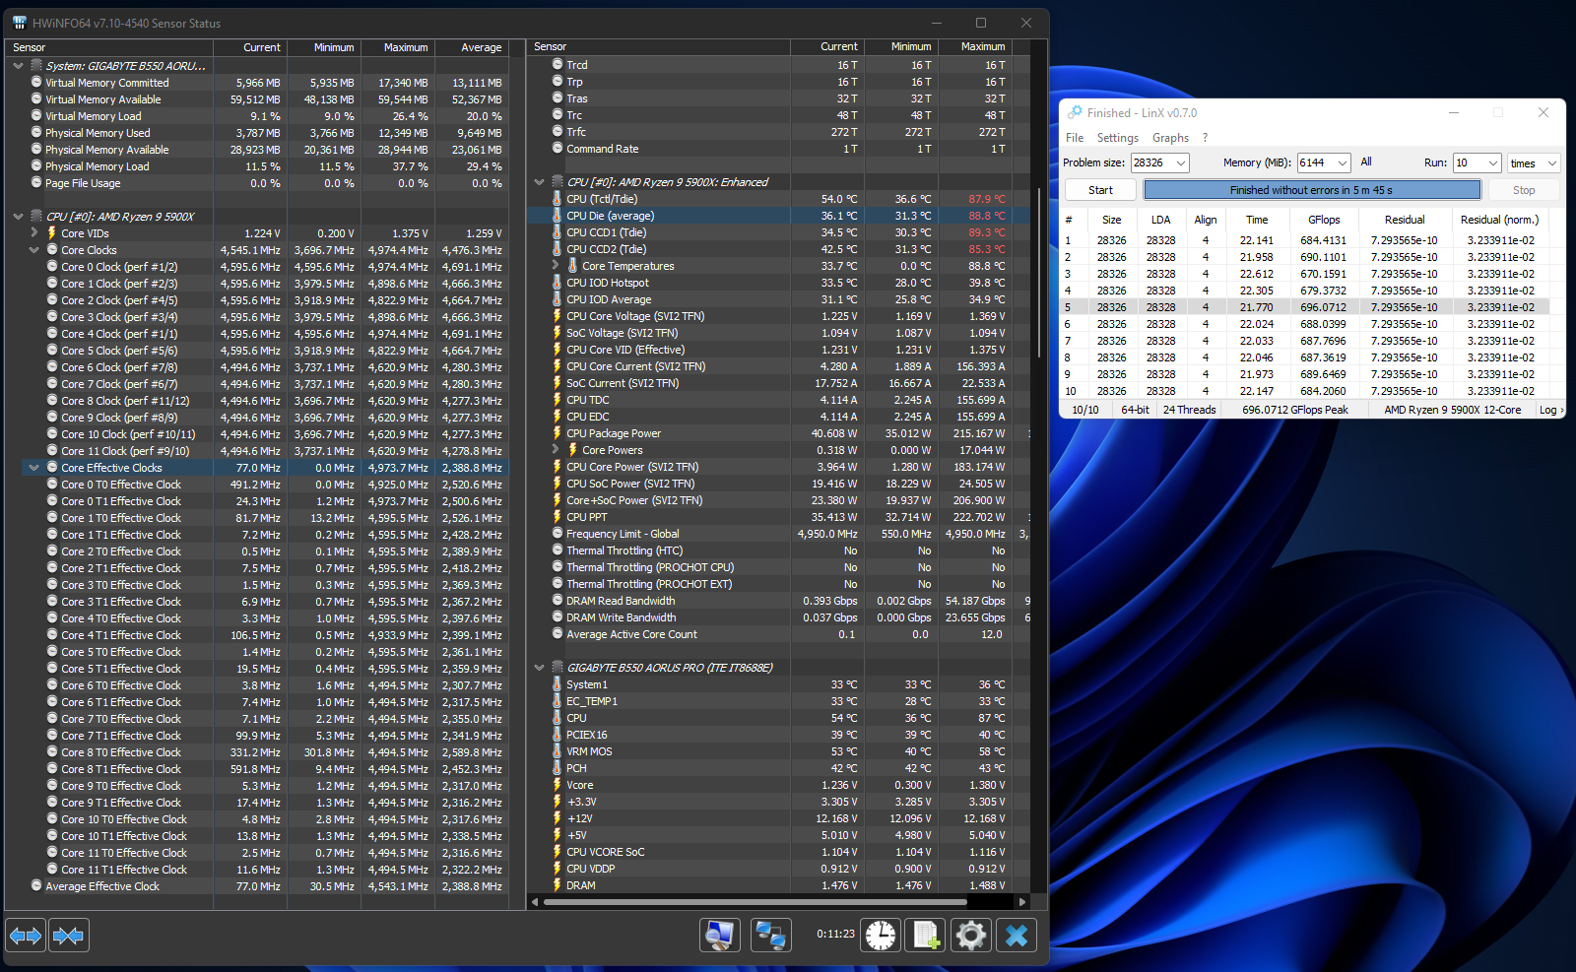This screenshot has width=1576, height=972.
Task: Expand the Core Temperatures entry
Action: (556, 266)
